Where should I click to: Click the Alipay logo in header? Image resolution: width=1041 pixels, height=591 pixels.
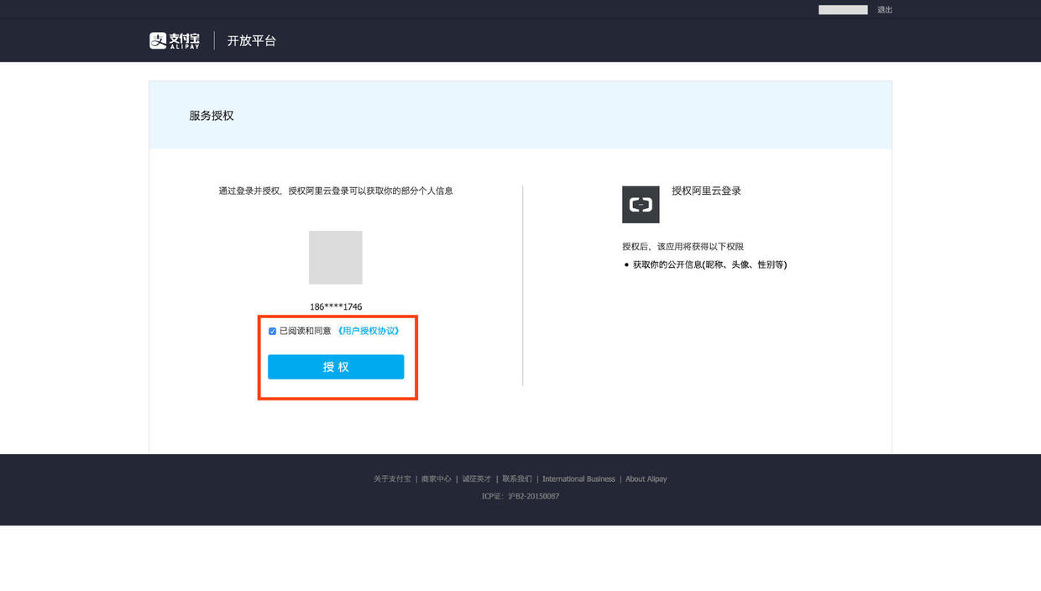click(175, 40)
